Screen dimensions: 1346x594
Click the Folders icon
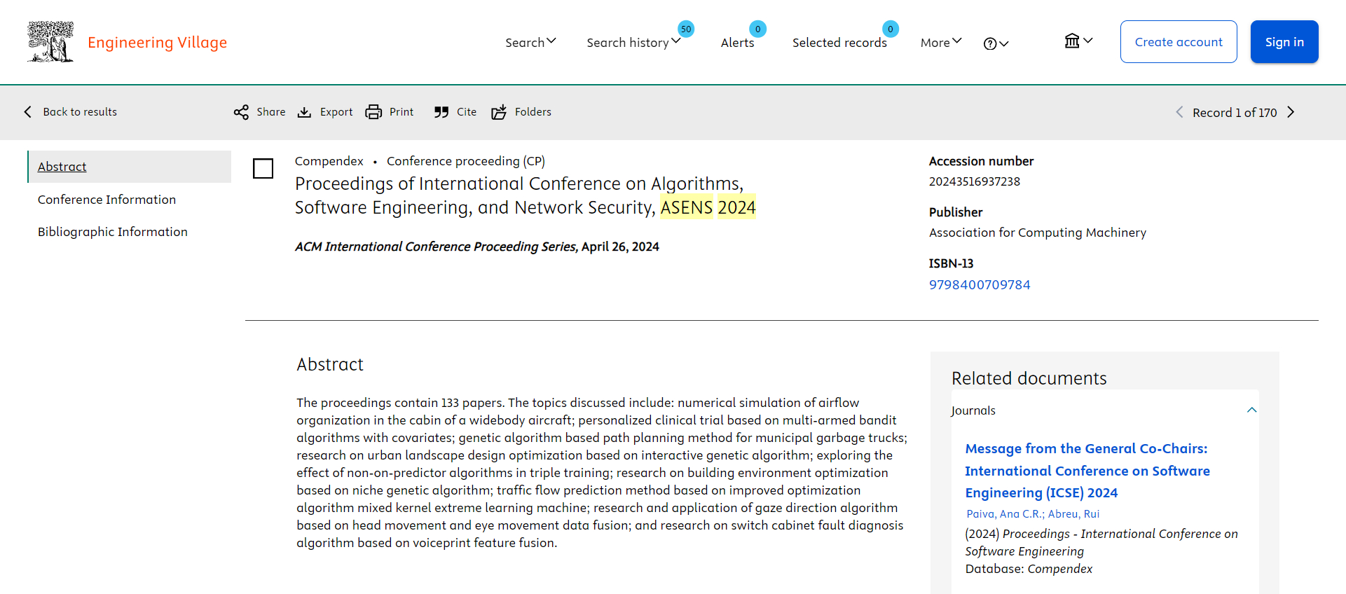point(499,112)
